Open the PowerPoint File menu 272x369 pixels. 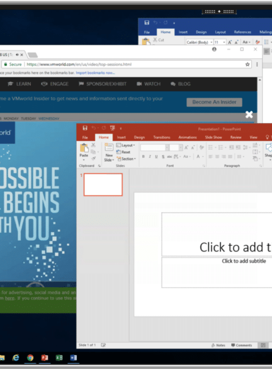tap(85, 137)
